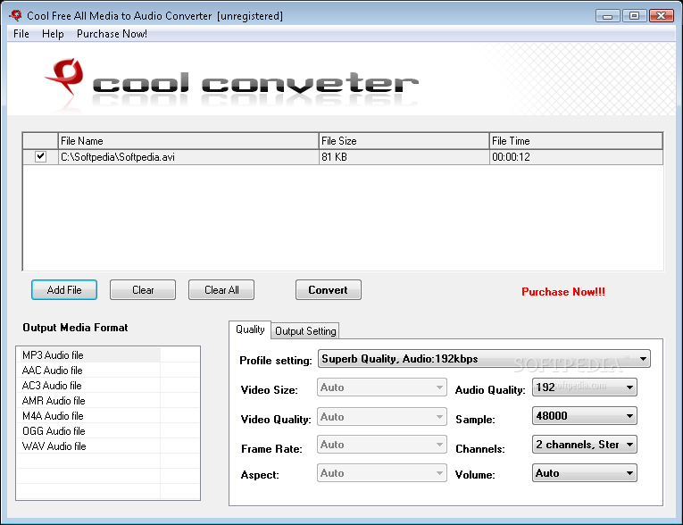Open the File menu
The image size is (683, 525).
pos(21,34)
